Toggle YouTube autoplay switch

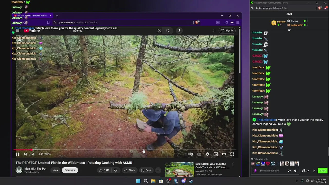tap(191, 154)
